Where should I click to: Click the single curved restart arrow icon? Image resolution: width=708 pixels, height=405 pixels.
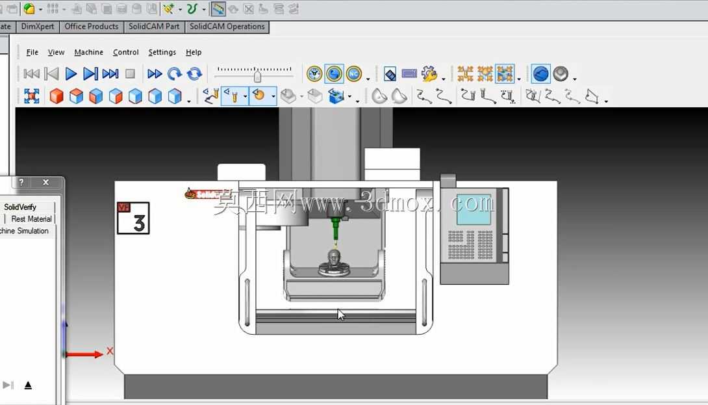tap(174, 73)
